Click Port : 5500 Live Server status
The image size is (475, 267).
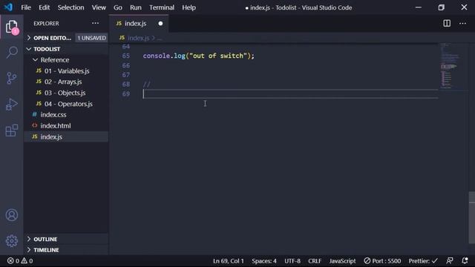click(382, 260)
